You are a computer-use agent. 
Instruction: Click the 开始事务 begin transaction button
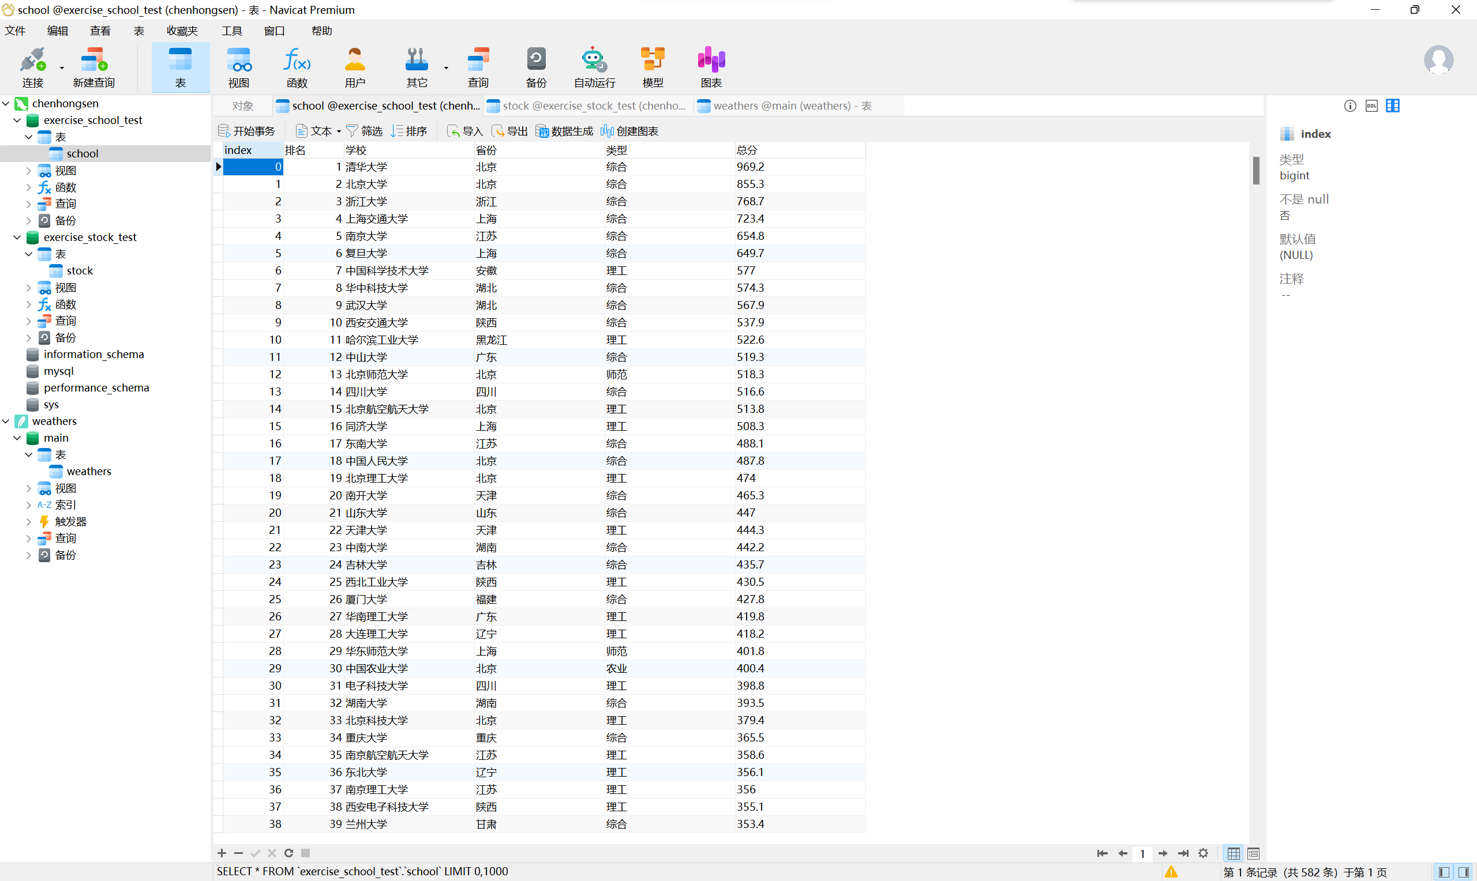247,131
